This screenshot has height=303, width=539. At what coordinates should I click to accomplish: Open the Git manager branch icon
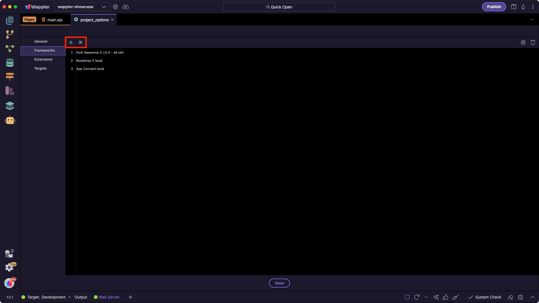point(10,35)
